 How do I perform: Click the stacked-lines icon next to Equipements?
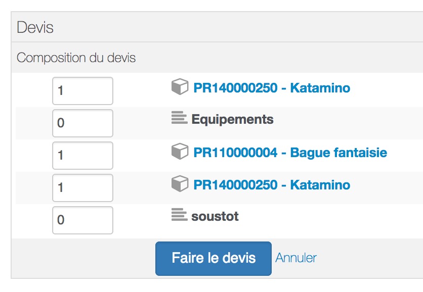(x=180, y=118)
